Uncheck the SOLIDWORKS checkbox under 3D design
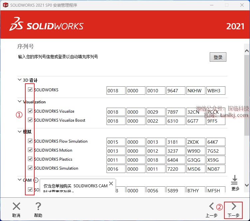250x221 pixels. coord(30,90)
